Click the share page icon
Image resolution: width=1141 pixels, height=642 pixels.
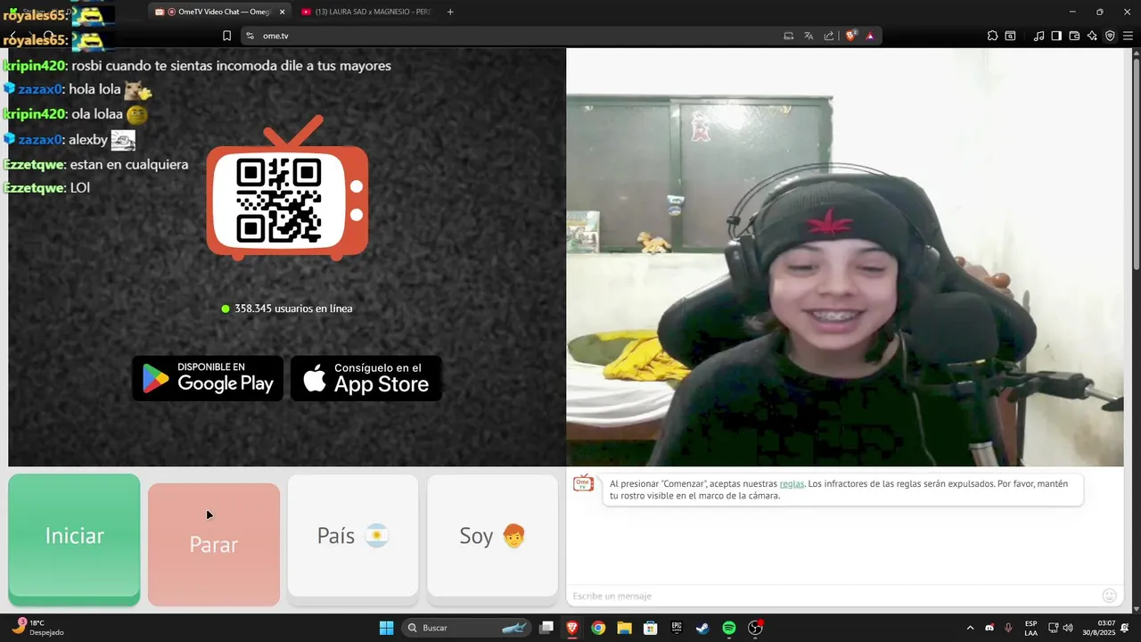829,36
